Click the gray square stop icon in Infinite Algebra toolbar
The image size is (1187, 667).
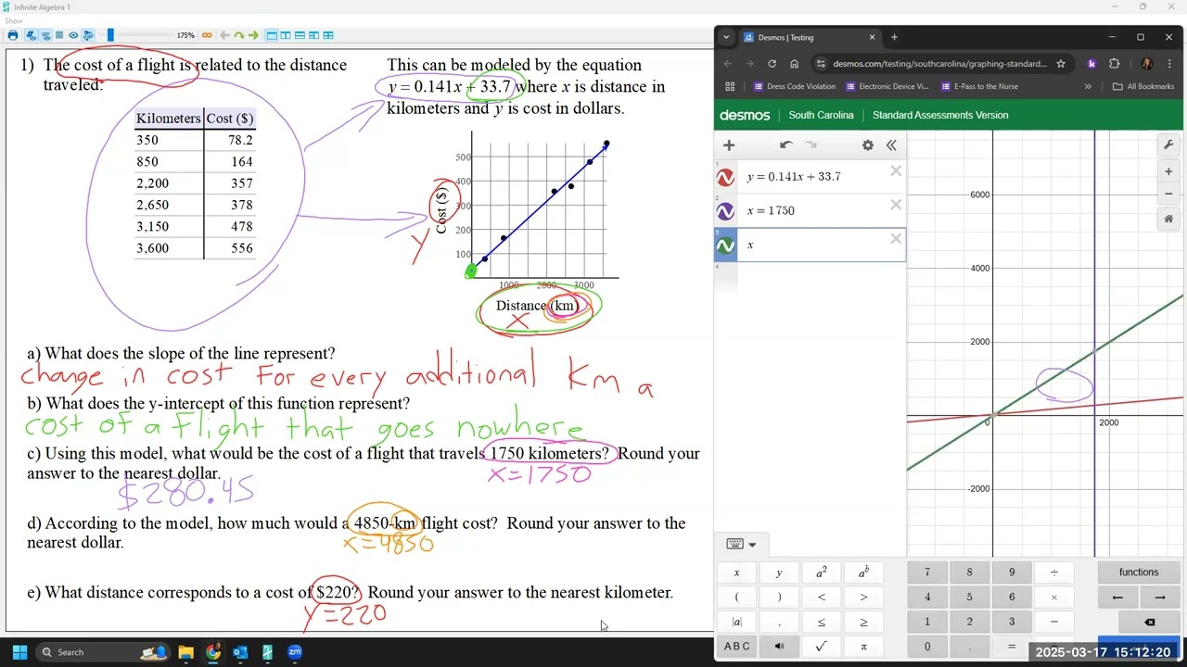point(59,35)
